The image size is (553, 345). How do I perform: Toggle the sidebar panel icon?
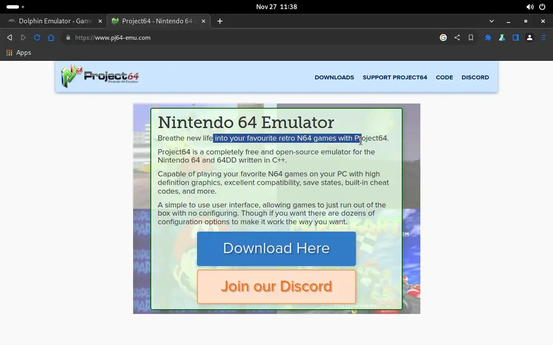click(516, 38)
